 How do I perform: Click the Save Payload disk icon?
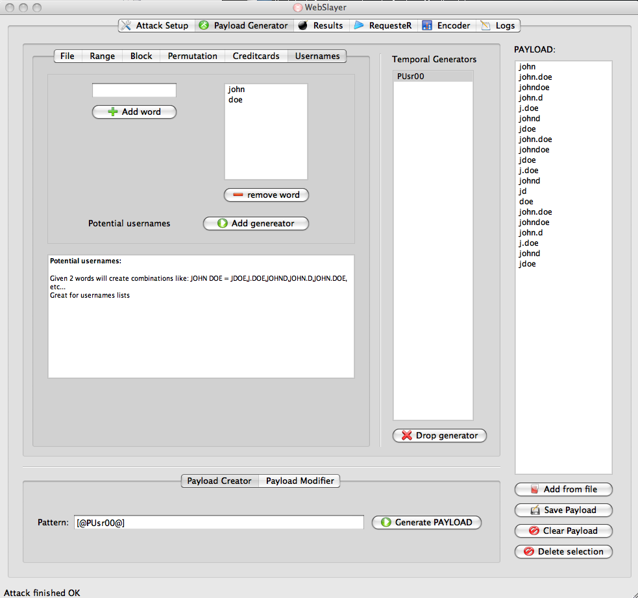(535, 510)
